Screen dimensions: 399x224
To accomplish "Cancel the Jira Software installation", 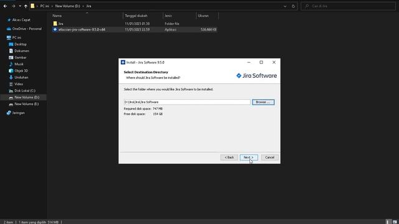I will point(269,157).
